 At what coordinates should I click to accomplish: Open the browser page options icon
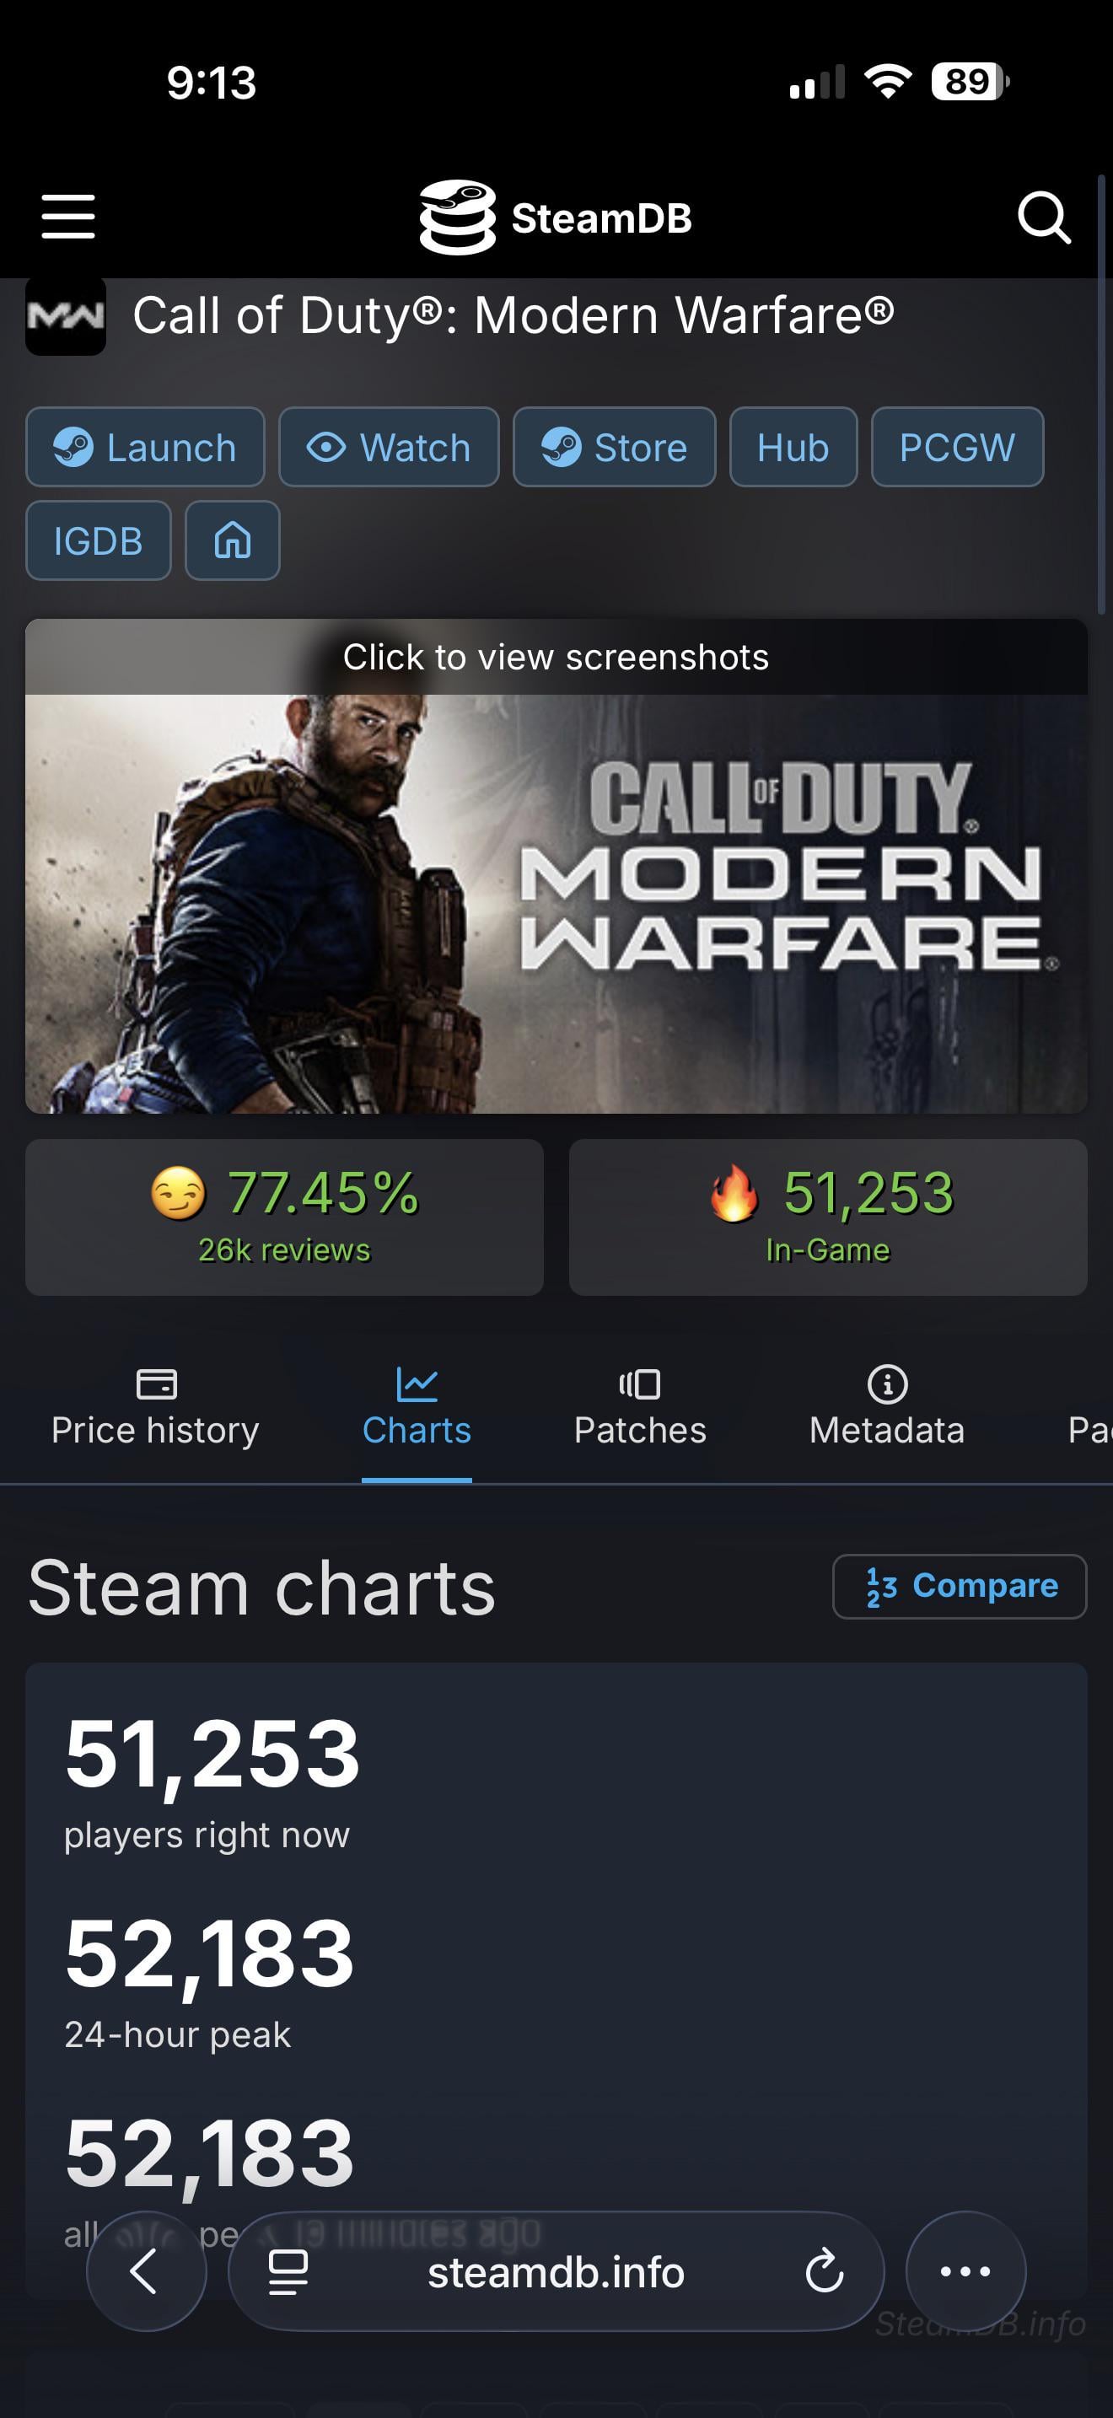click(x=288, y=2271)
